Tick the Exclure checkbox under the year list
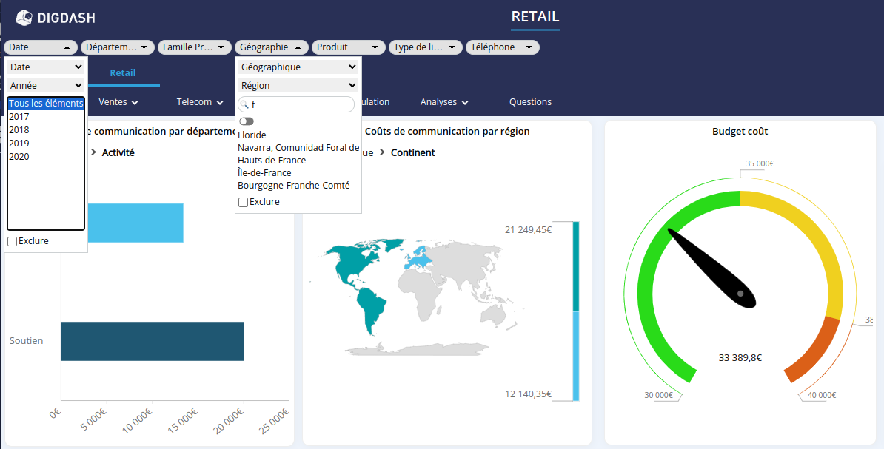This screenshot has width=884, height=449. (13, 241)
